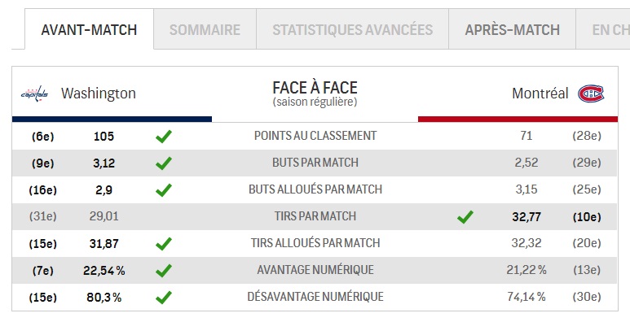Screen dimensions: 630x322
Task: Switch to the Sommaire tab
Action: pos(205,29)
